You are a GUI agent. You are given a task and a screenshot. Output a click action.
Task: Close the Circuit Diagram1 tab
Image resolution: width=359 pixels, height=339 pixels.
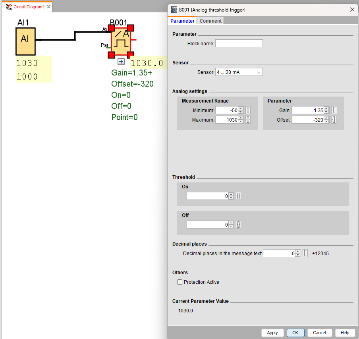[48, 7]
